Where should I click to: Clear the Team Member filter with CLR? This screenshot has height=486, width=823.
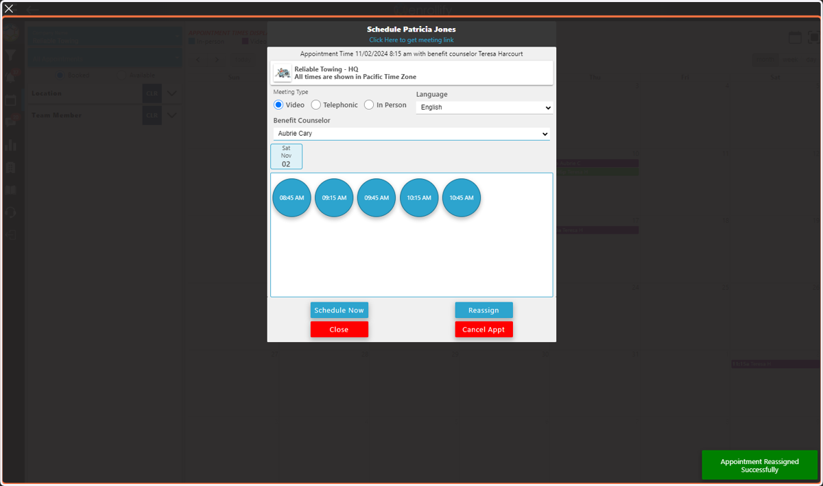[152, 116]
